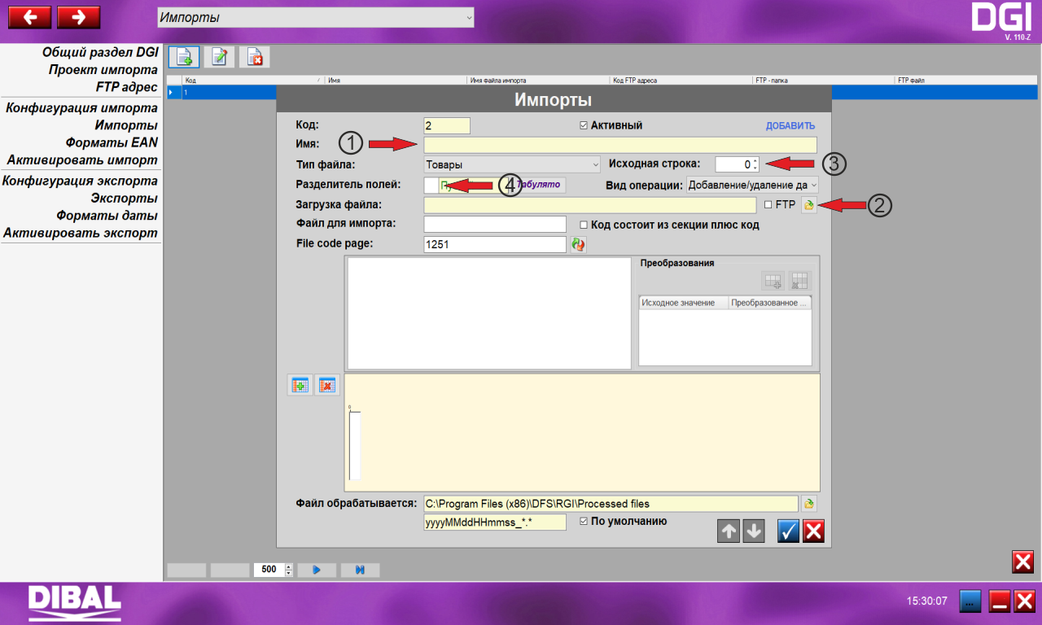Screen dimensions: 1042x625
Task: Click the new import record icon
Action: click(x=184, y=57)
